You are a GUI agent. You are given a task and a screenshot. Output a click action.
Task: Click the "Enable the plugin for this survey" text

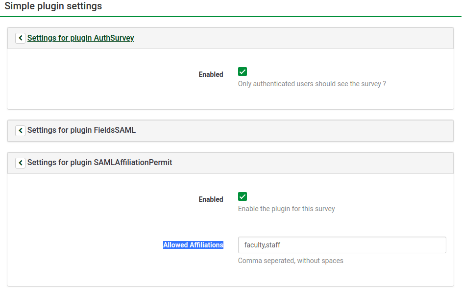click(286, 209)
